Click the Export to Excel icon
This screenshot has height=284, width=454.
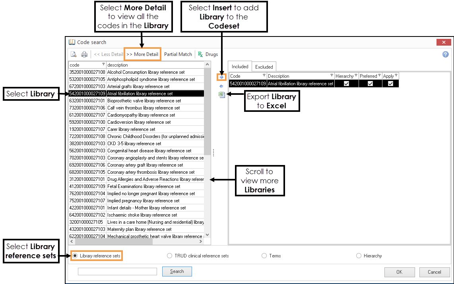(221, 95)
